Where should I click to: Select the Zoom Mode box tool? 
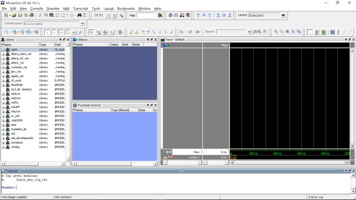click(x=99, y=32)
